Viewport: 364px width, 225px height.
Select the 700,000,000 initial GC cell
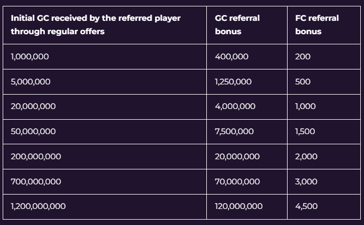tap(36, 182)
